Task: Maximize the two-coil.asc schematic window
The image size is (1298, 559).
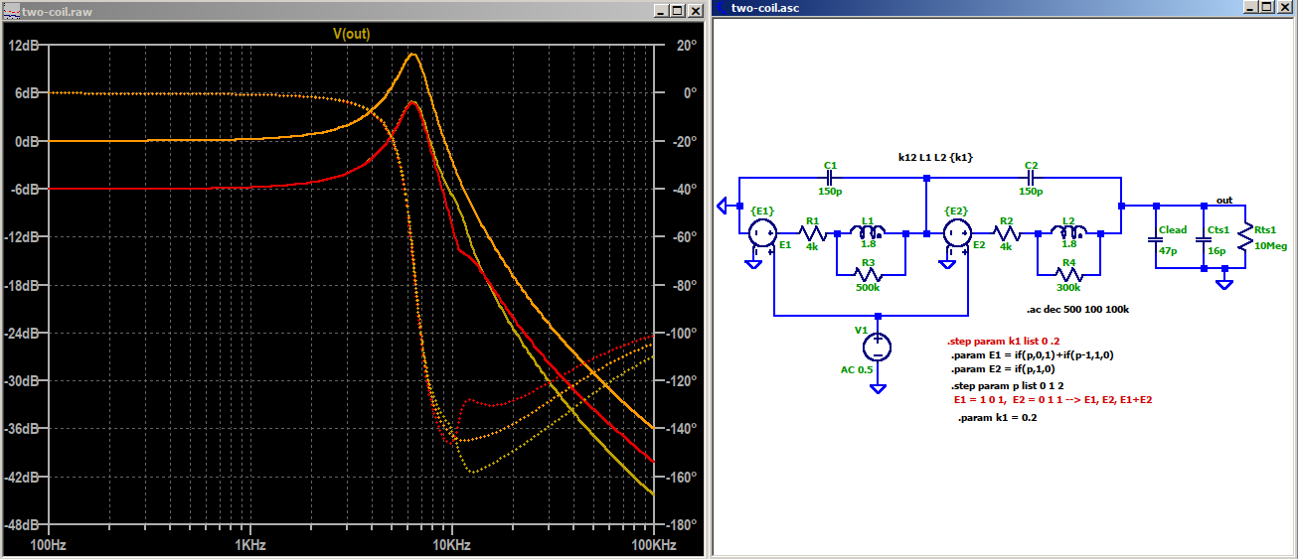Action: click(x=1269, y=9)
